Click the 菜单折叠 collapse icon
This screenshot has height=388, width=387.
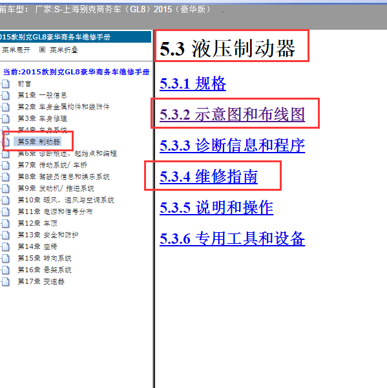tap(42, 50)
